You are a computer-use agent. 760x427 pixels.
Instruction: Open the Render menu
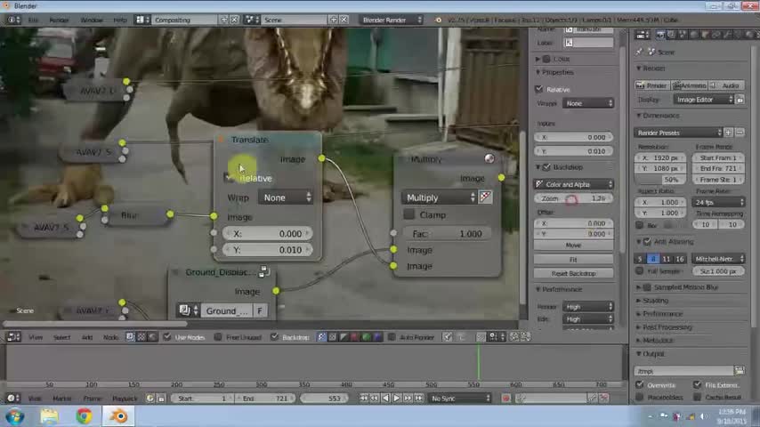(x=59, y=20)
